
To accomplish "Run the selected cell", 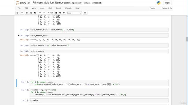I will point(50,13).
